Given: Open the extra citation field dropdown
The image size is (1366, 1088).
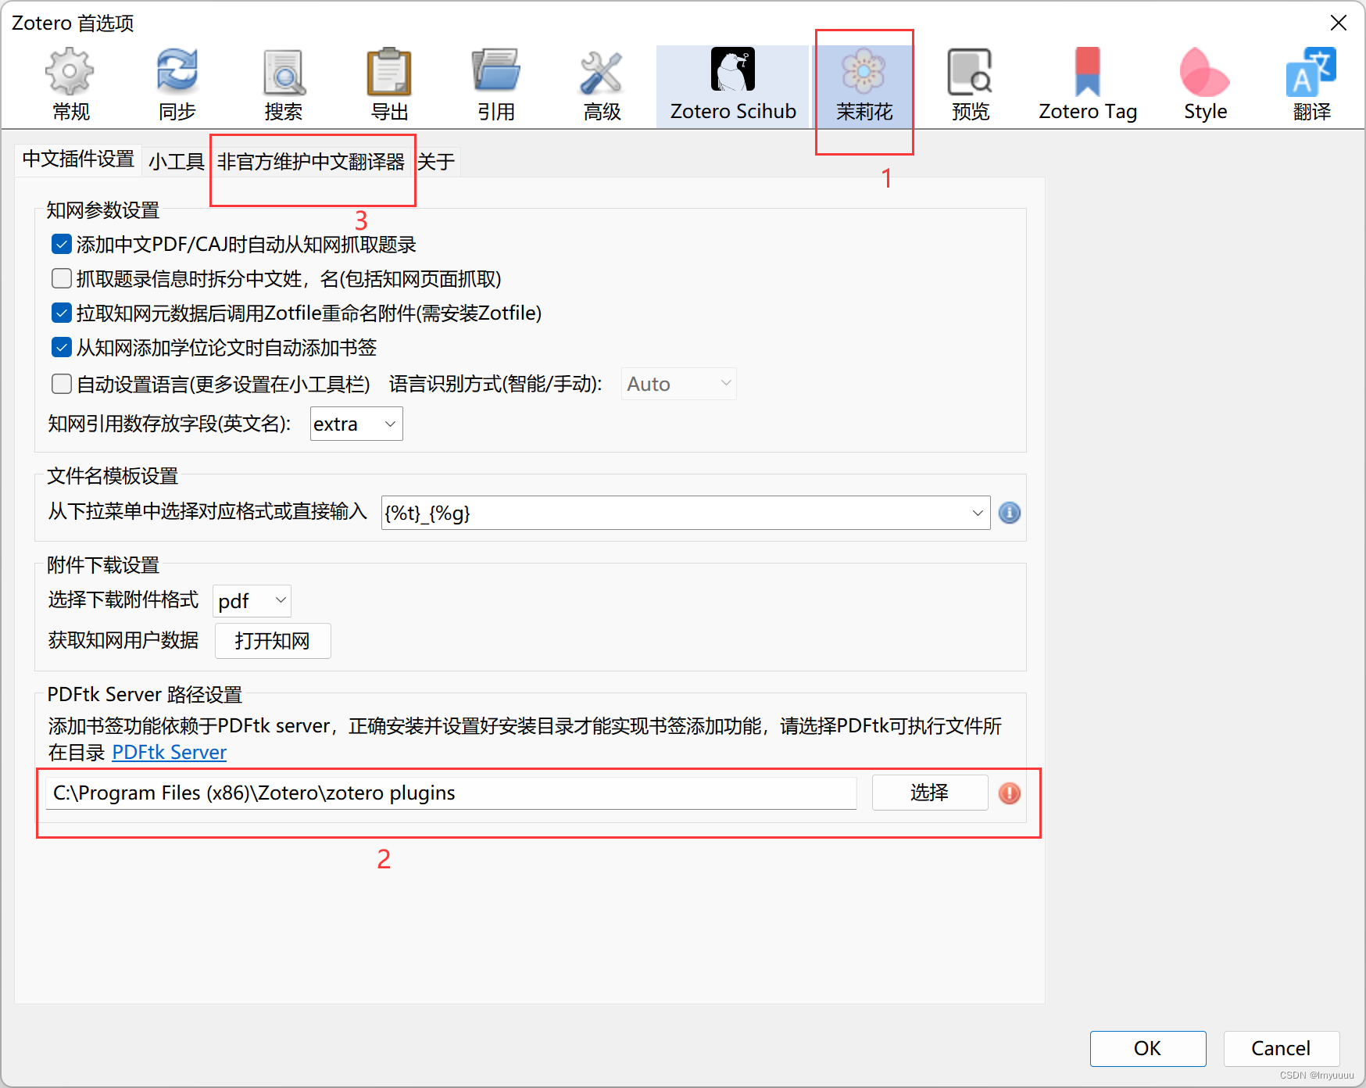Looking at the screenshot, I should [356, 424].
